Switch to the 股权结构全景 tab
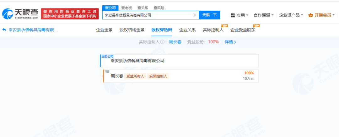This screenshot has height=137, width=339. (132, 30)
